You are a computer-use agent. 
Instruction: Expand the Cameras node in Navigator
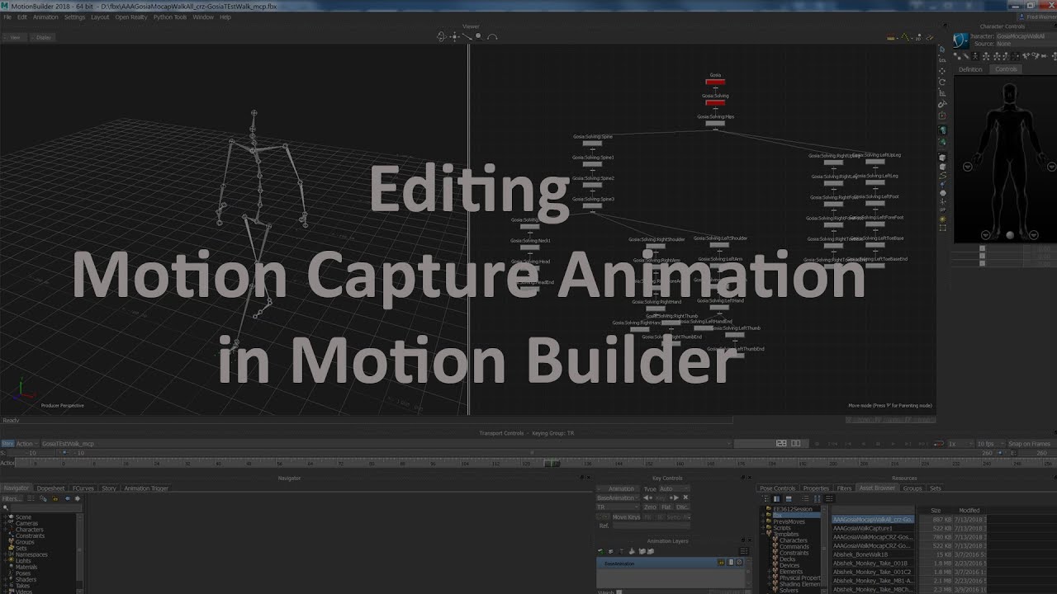coord(5,523)
